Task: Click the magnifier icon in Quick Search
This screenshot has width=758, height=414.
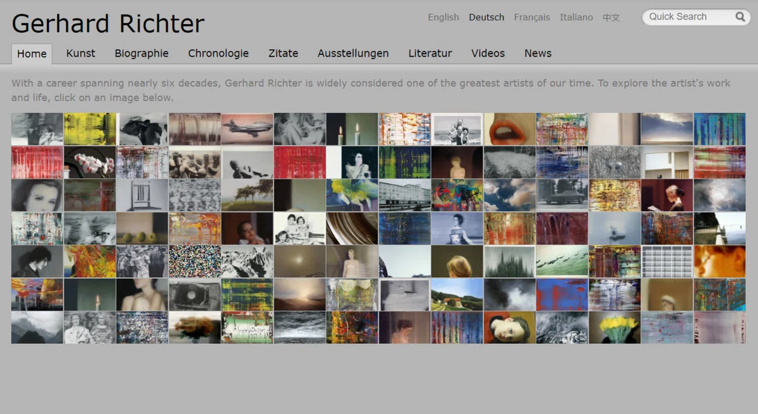Action: [x=740, y=17]
